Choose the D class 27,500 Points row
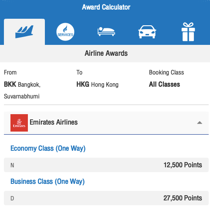The height and width of the screenshot is (210, 210). coord(106,198)
